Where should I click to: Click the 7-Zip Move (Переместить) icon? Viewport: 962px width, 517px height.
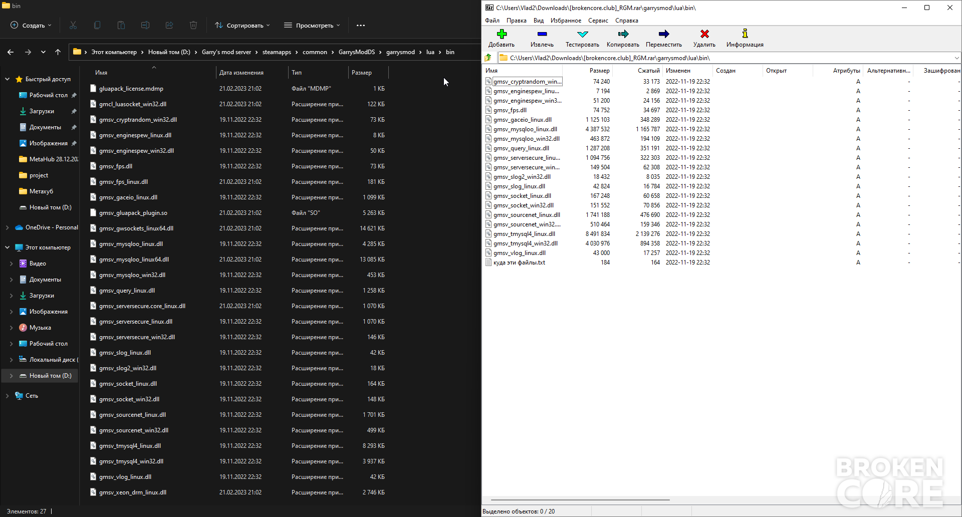(663, 34)
